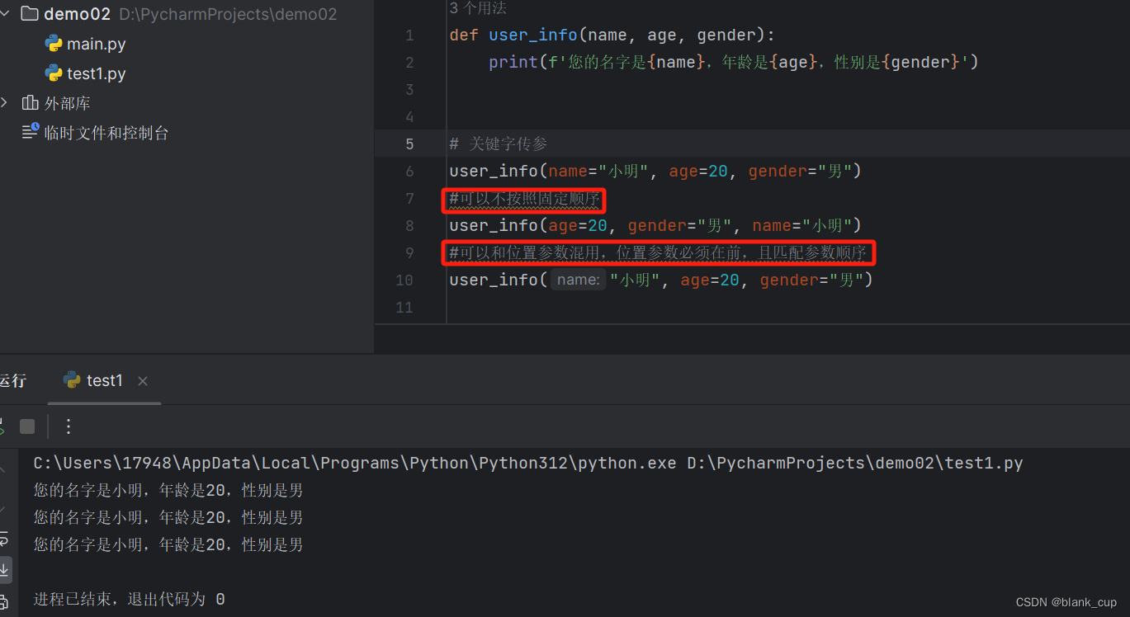Image resolution: width=1130 pixels, height=617 pixels.
Task: Click line number 7 in the gutter
Action: coord(409,199)
